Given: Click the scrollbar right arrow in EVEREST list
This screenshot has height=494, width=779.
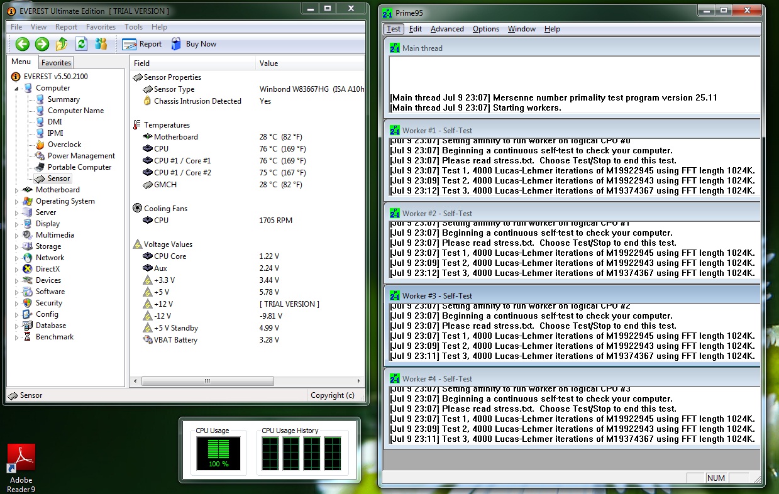Looking at the screenshot, I should (360, 381).
